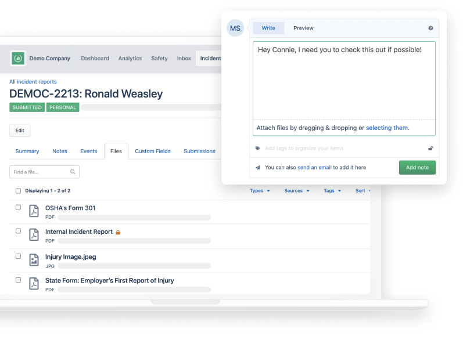Click into the Find a file search field
Image resolution: width=463 pixels, height=347 pixels.
click(x=44, y=172)
